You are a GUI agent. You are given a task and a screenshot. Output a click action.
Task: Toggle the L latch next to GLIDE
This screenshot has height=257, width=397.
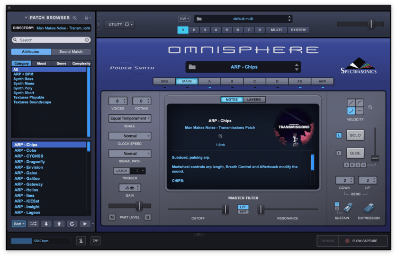339,153
